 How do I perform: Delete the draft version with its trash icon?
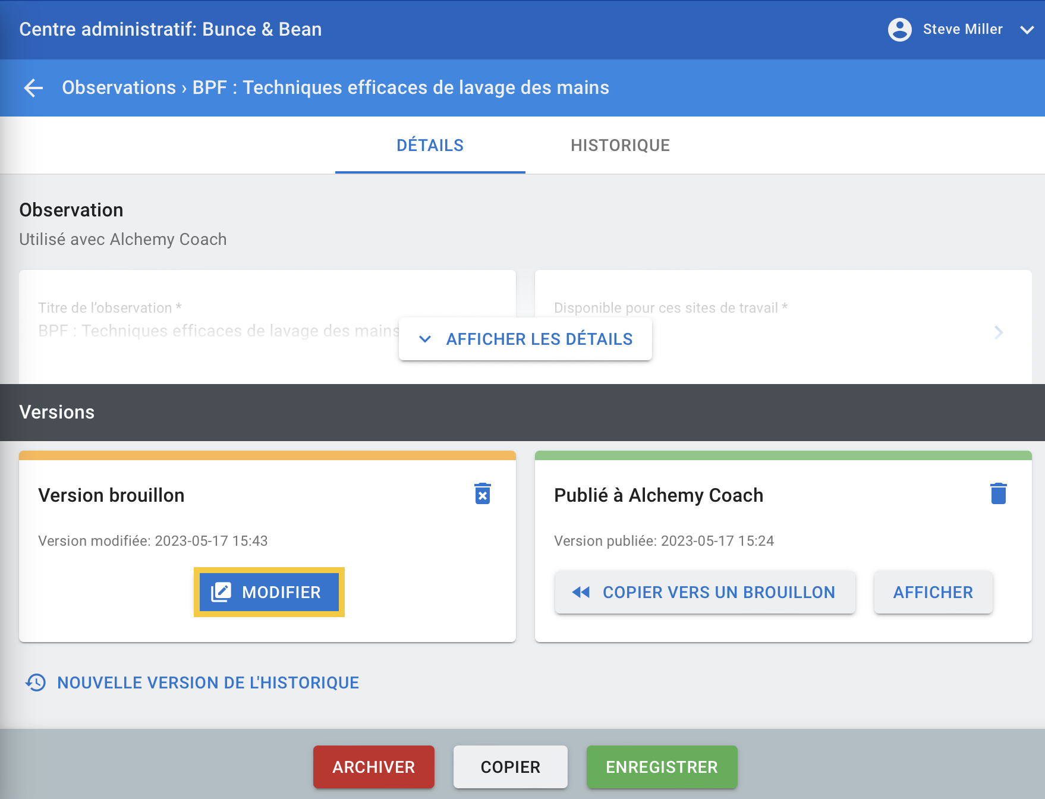pyautogui.click(x=482, y=493)
